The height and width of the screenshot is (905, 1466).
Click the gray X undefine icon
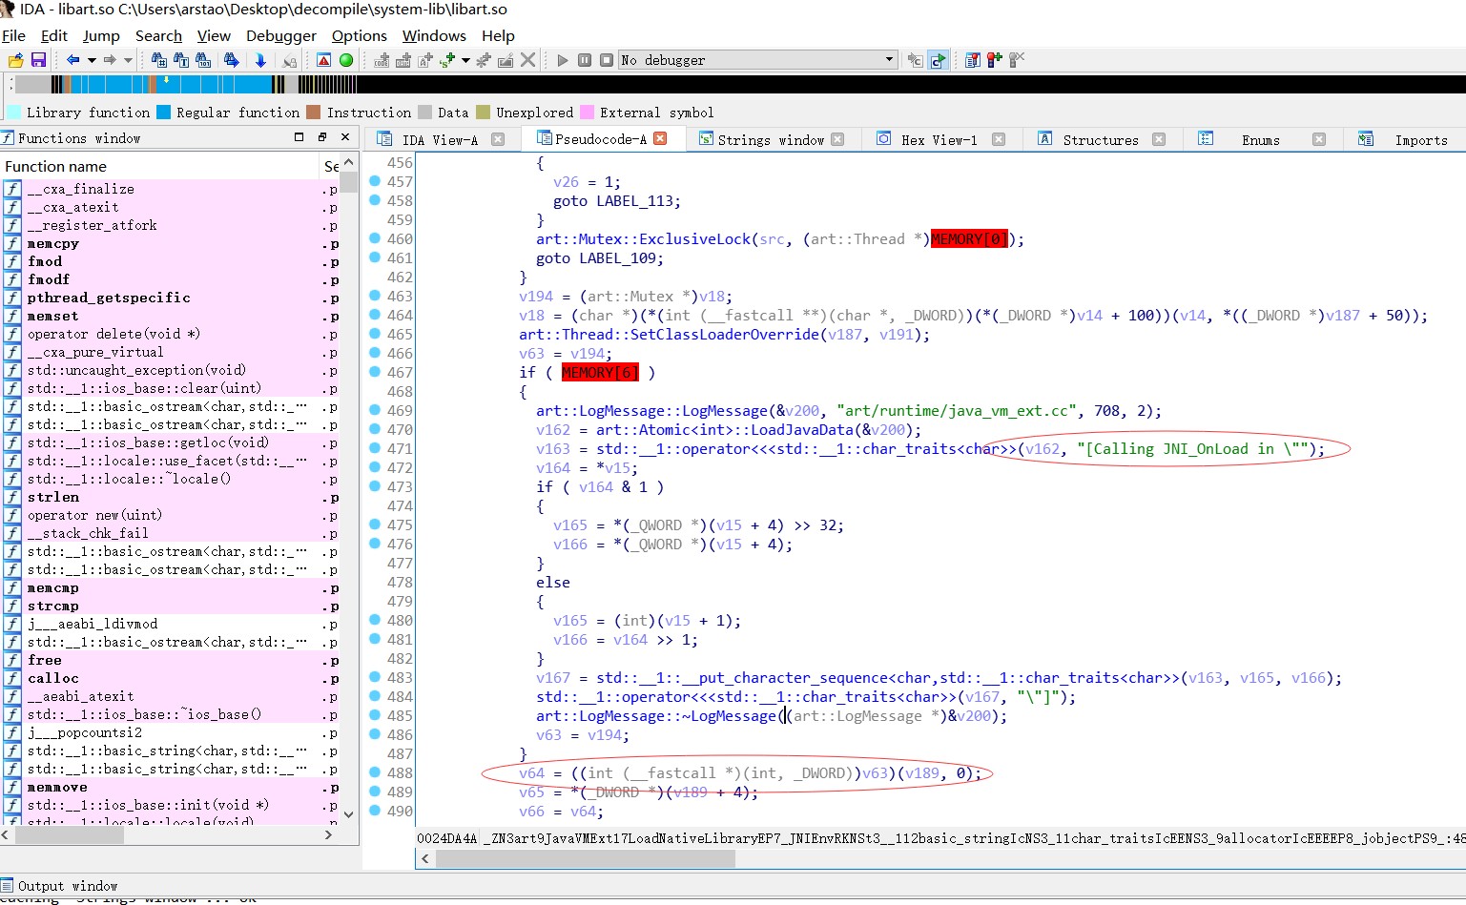pyautogui.click(x=527, y=60)
